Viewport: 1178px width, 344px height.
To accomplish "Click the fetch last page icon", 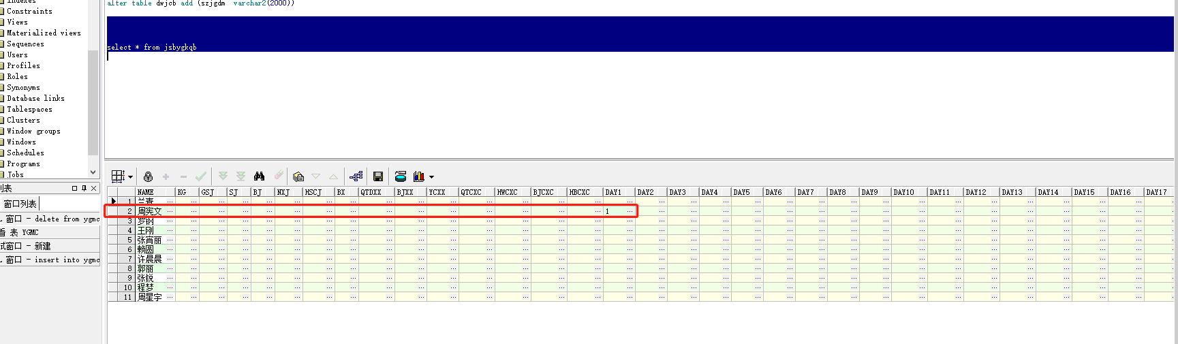I will click(x=241, y=176).
